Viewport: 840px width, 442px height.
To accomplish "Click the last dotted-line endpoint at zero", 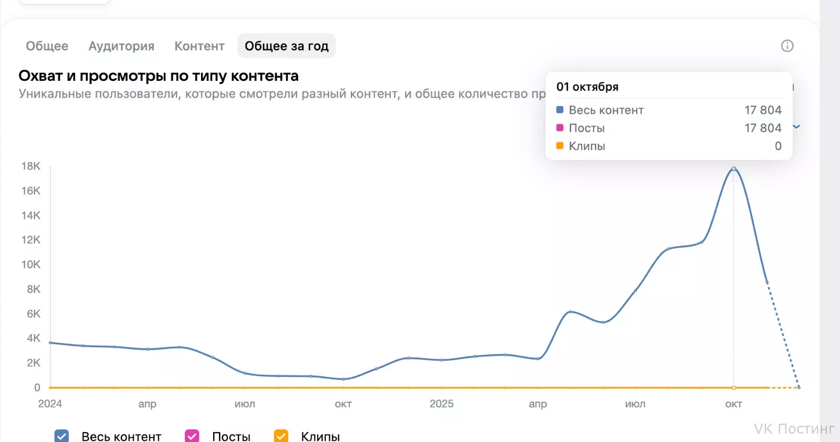I will click(799, 387).
